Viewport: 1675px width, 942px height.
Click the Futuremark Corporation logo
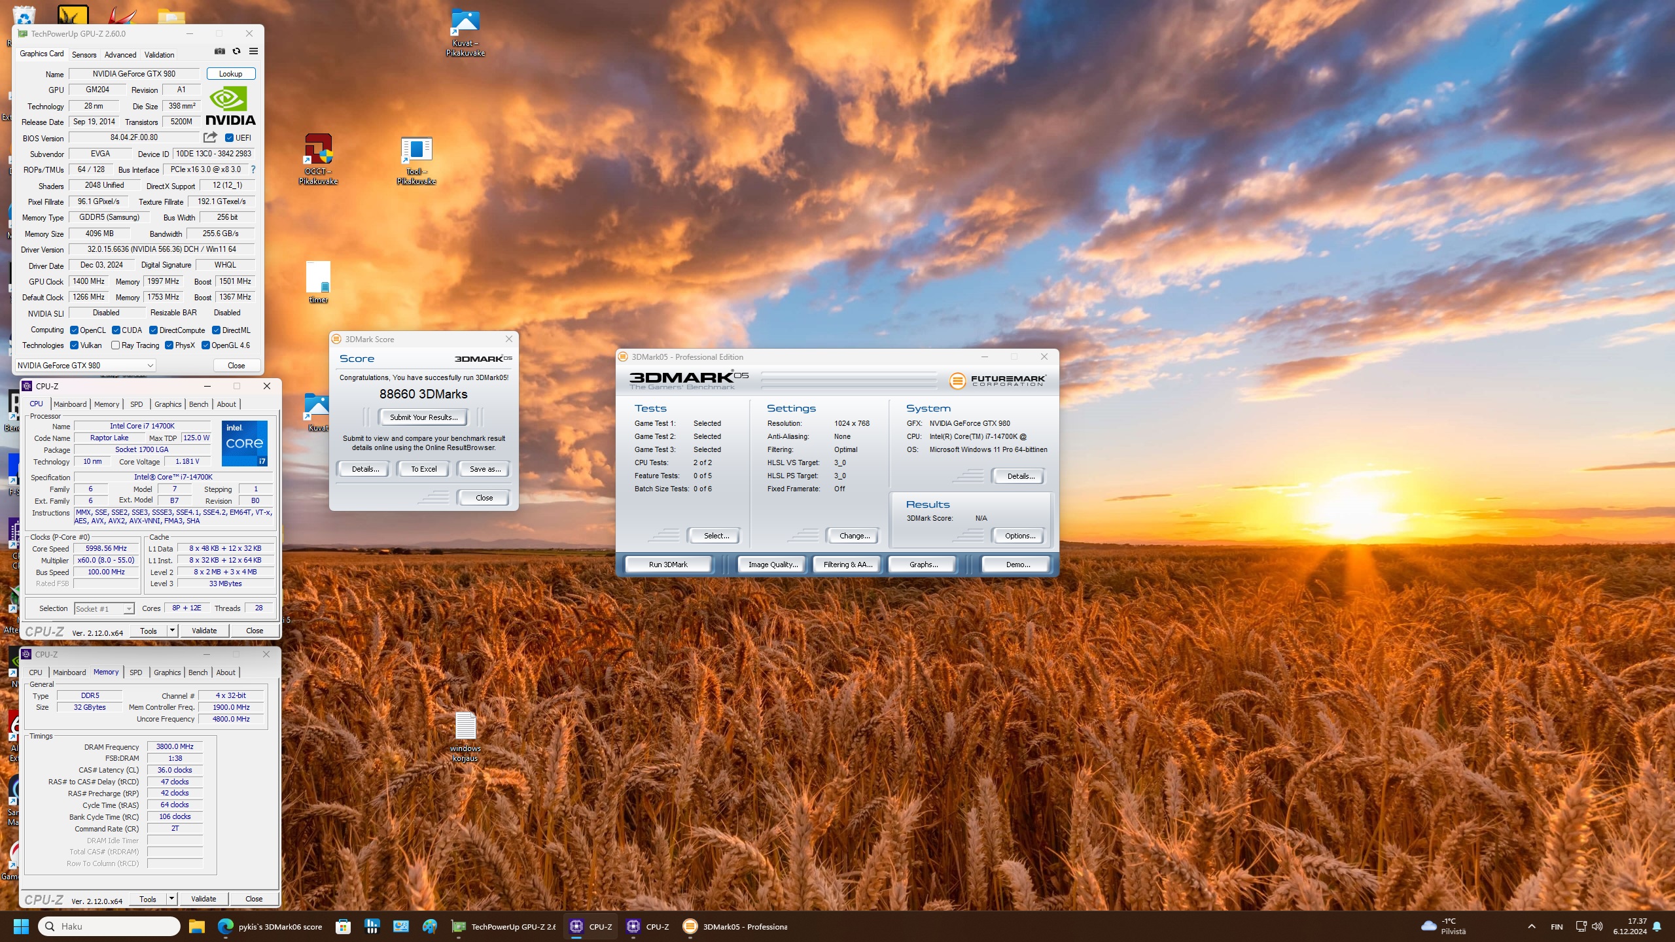997,380
